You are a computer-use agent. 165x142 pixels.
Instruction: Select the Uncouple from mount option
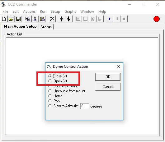coord(50,91)
